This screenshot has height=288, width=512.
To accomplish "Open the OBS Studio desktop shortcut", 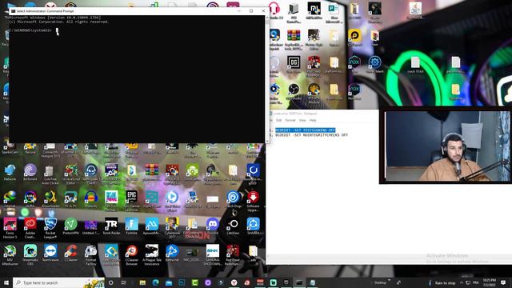I will (294, 91).
